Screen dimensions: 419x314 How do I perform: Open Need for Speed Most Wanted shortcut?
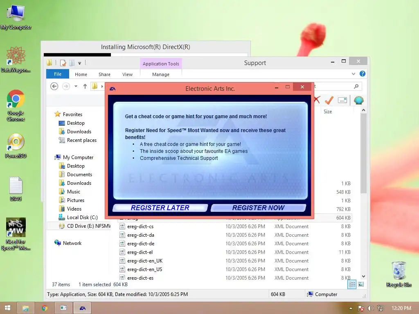16,234
